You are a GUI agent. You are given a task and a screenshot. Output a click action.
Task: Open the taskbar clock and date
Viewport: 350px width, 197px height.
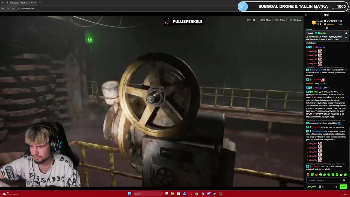(344, 194)
